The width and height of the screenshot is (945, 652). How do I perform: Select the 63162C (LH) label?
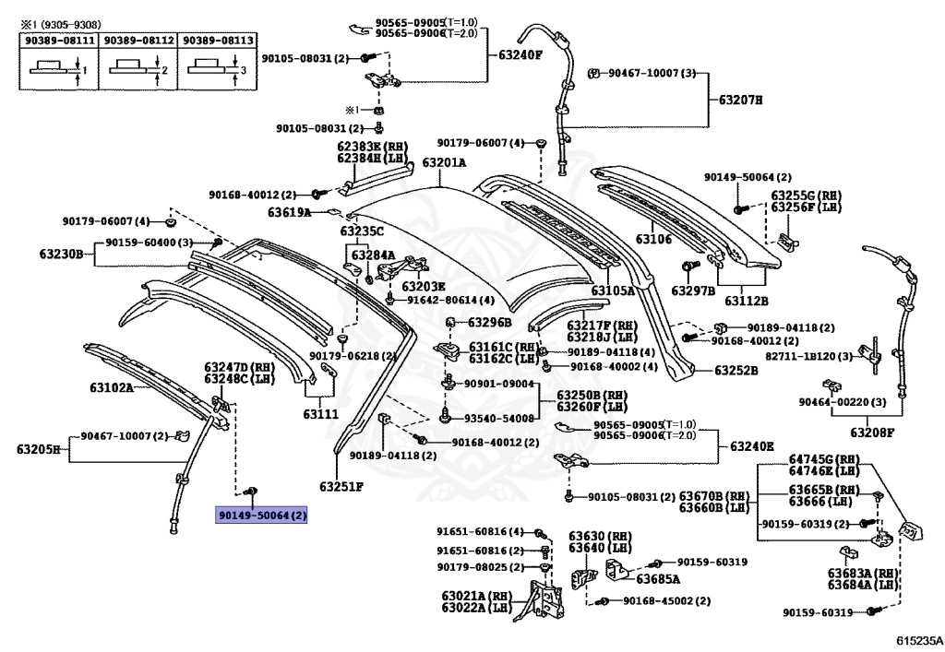[504, 358]
